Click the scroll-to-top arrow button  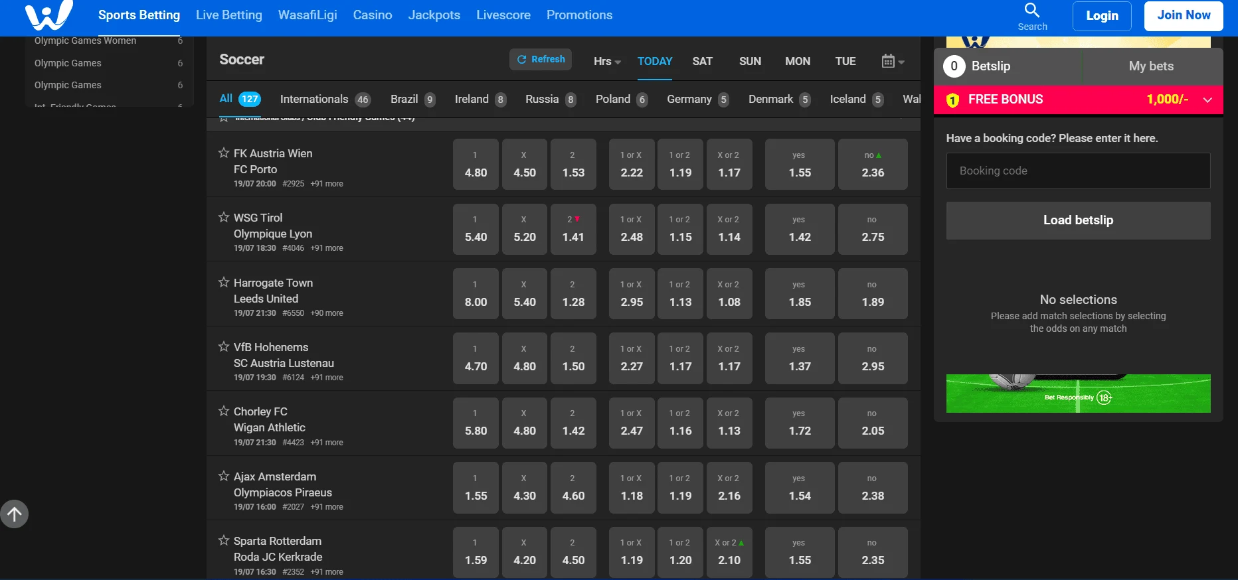[14, 514]
